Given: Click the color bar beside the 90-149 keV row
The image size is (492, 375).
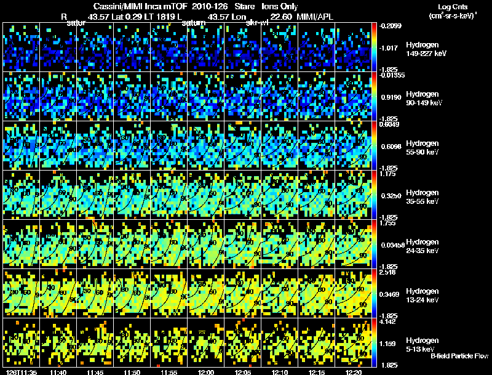Looking at the screenshot, I should 374,97.
